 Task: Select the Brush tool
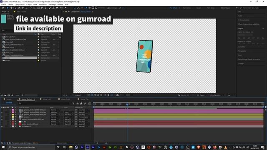50,8
